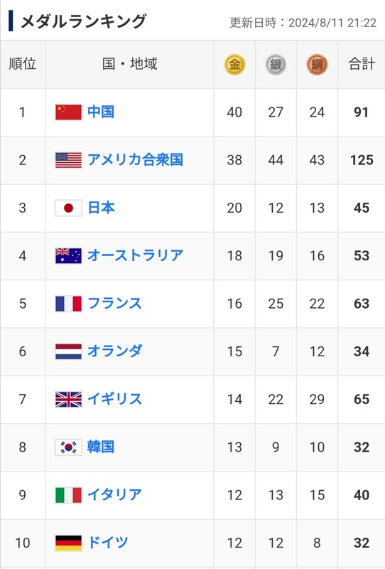The image size is (385, 569).
Task: Open the オーストラリア country link
Action: pyautogui.click(x=135, y=255)
